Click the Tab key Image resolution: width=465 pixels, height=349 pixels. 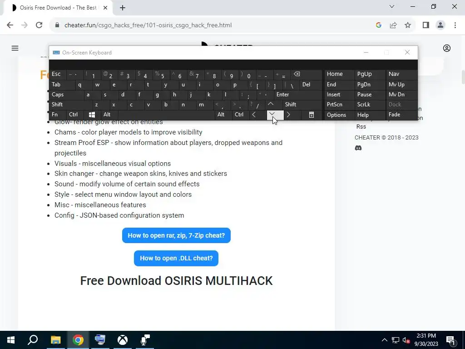click(x=62, y=85)
